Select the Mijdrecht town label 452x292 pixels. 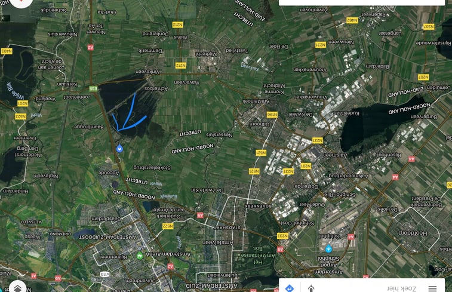click(206, 54)
